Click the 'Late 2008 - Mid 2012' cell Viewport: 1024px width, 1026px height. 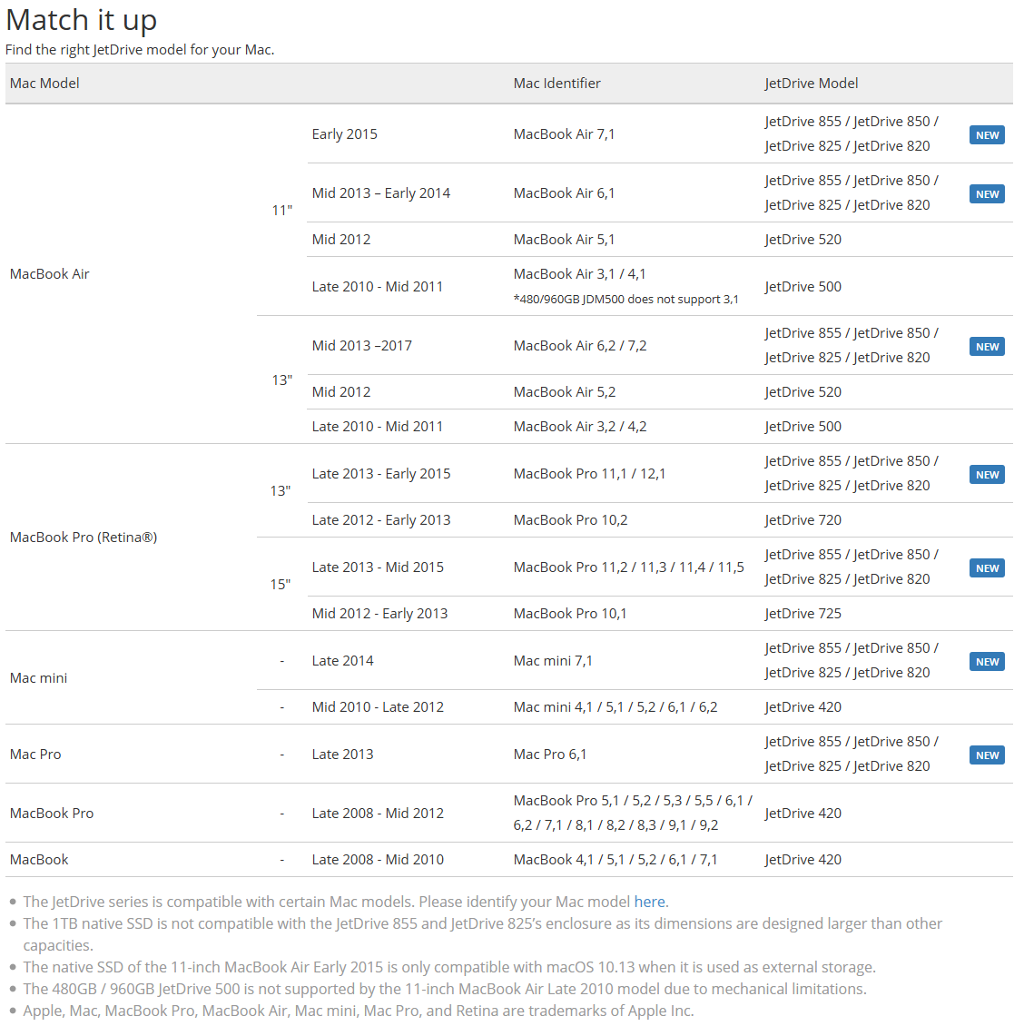(x=379, y=814)
